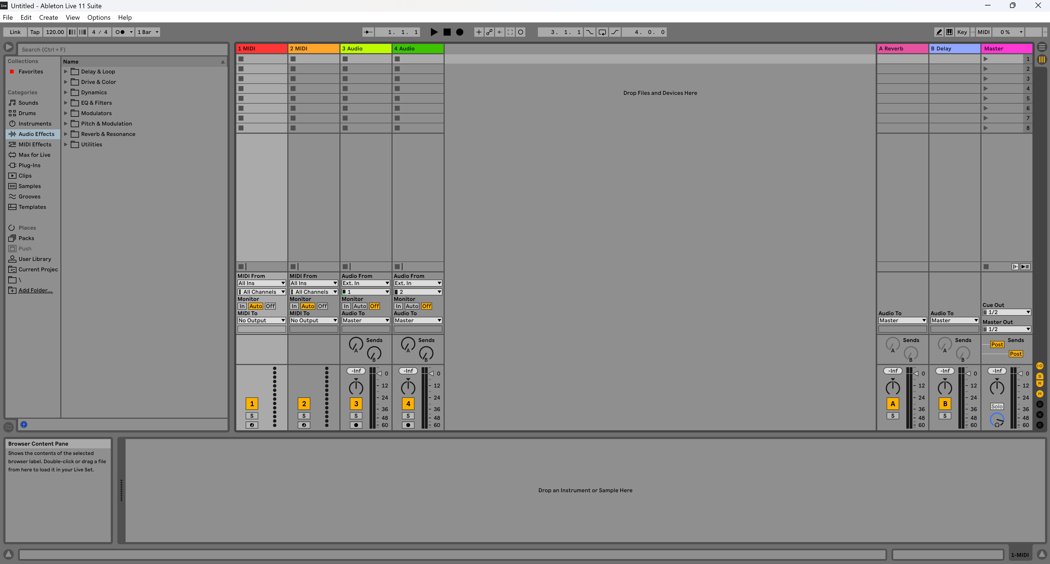
Task: Arm track 1 MIDI for recording
Action: (x=252, y=425)
